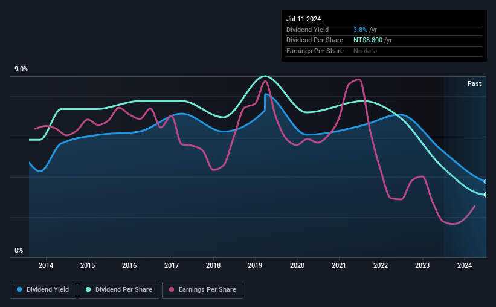Viewport: 496px width, 307px height.
Task: Click the Jul 11 2024 tooltip date
Action: (303, 19)
